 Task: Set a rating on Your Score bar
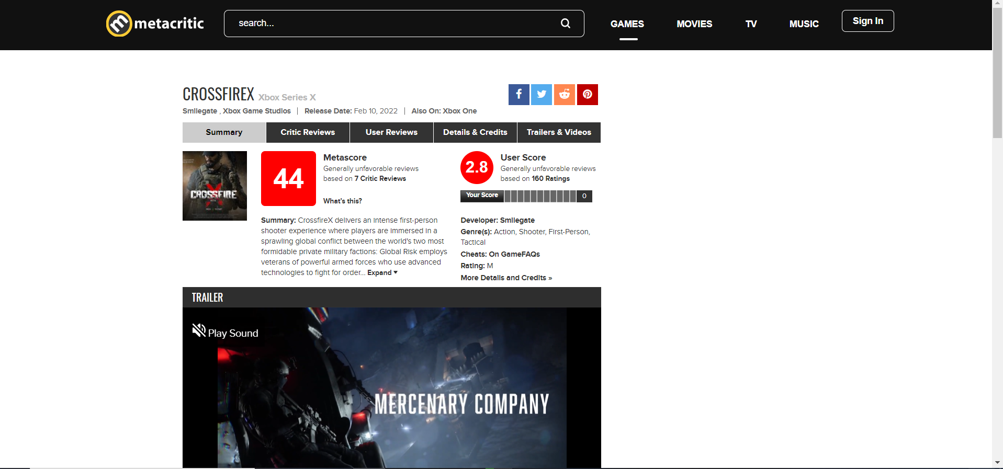coord(540,196)
